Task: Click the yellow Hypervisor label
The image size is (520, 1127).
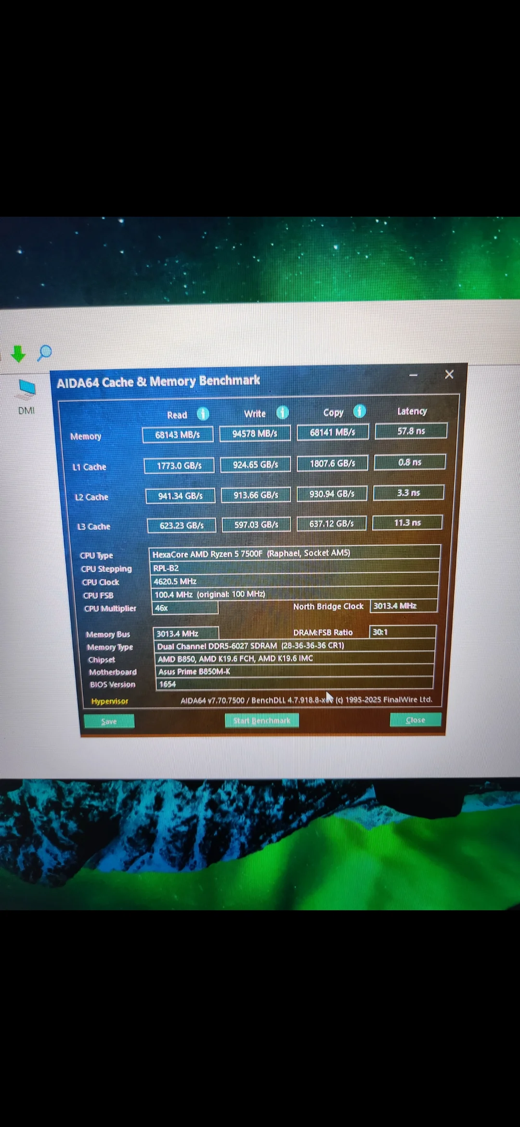Action: 110,701
